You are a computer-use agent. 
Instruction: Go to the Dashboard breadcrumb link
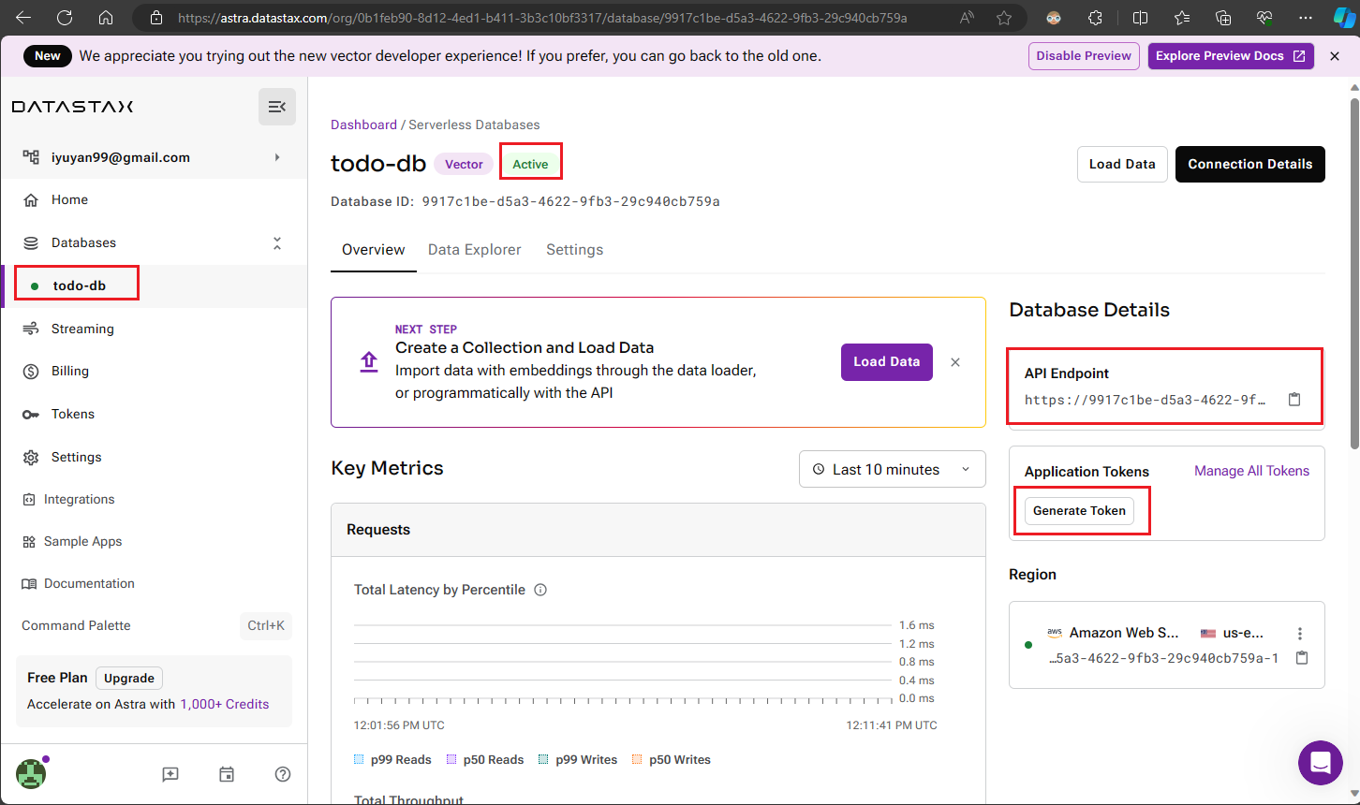pos(363,124)
